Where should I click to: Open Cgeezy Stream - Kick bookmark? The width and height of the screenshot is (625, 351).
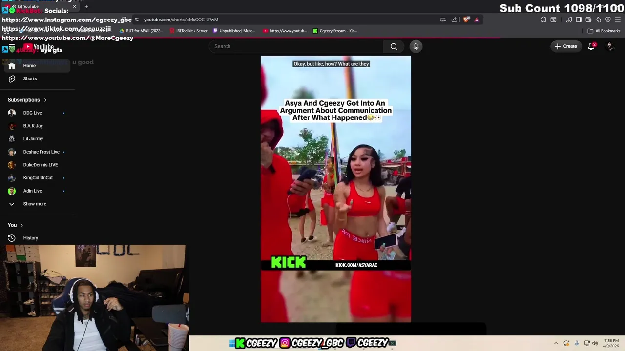pos(335,31)
